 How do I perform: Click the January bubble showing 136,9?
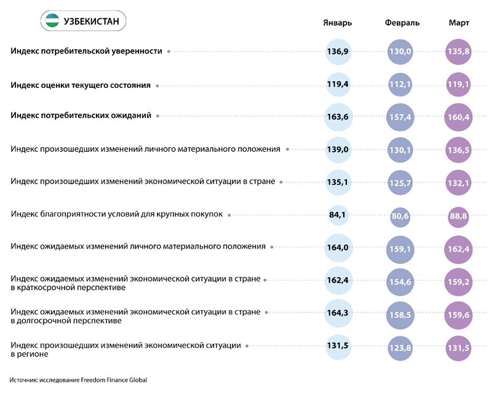338,52
